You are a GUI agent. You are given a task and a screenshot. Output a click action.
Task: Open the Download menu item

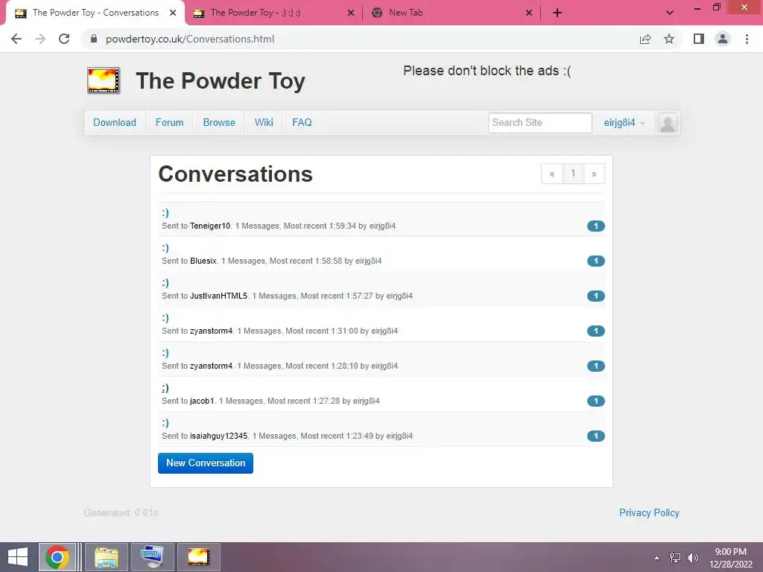tap(114, 123)
